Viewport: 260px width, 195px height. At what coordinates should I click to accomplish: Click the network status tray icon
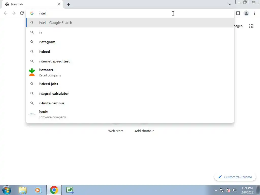click(x=222, y=190)
